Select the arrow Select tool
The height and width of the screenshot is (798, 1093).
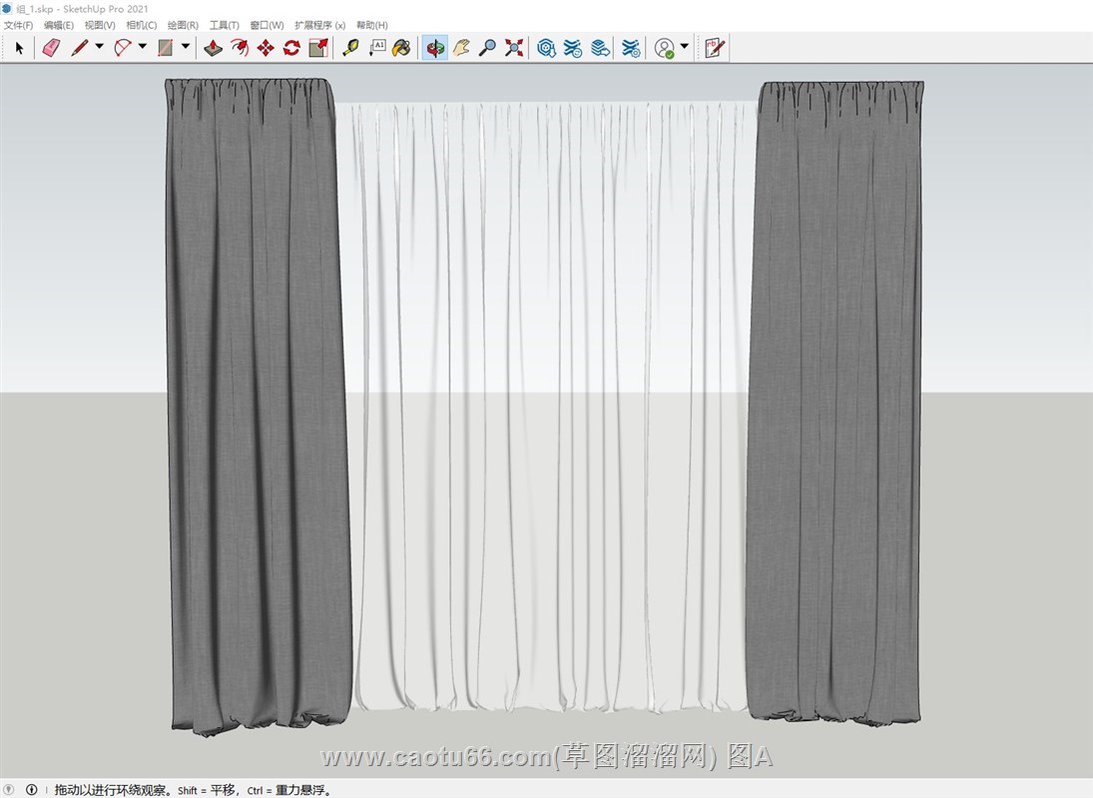[19, 47]
